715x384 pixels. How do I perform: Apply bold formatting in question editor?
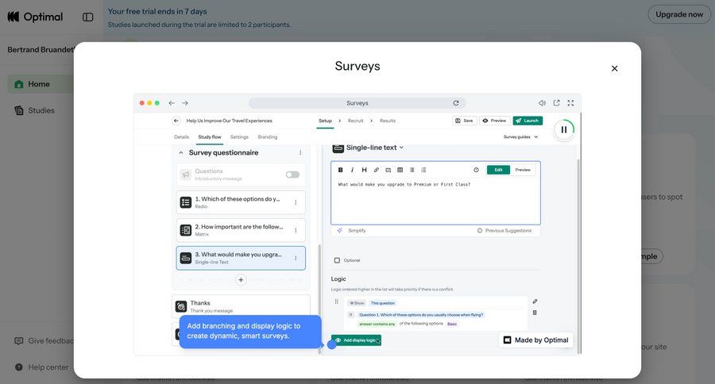(340, 170)
